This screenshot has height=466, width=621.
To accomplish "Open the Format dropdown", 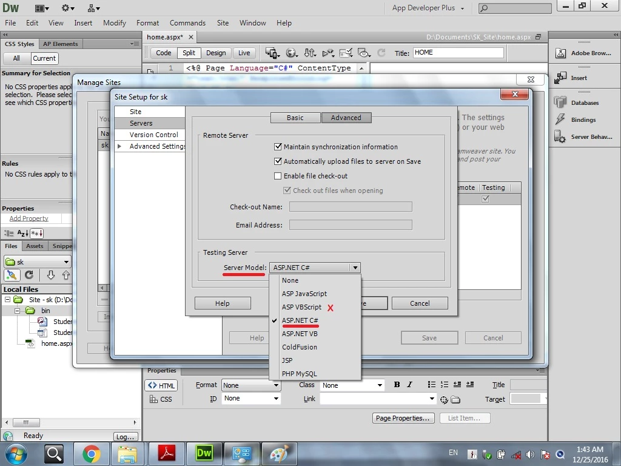I will (250, 385).
